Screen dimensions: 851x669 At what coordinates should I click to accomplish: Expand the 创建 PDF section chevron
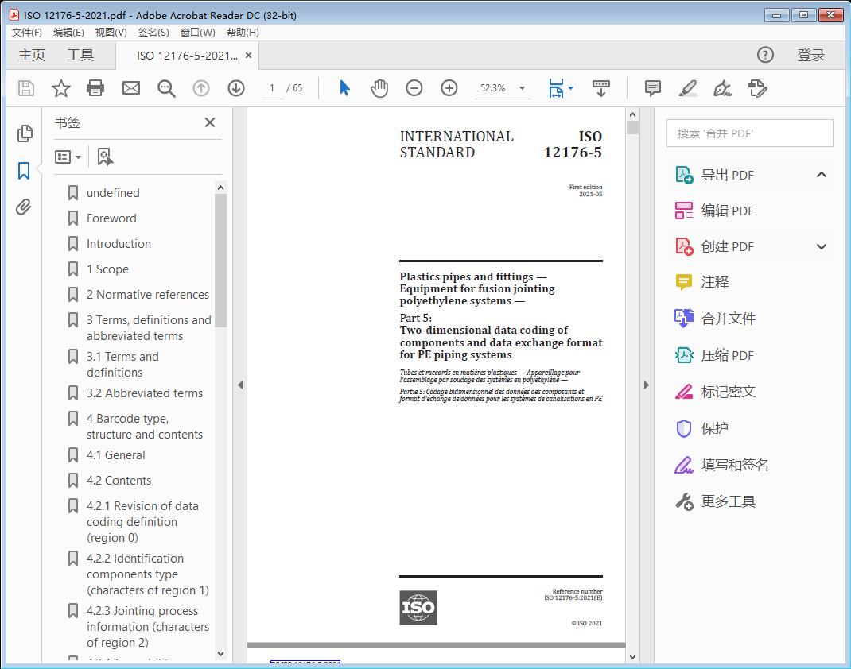[x=822, y=246]
